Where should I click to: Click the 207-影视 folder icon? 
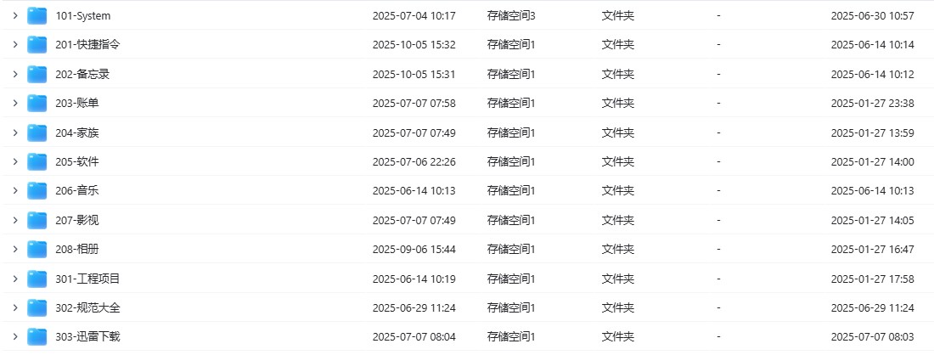tap(37, 221)
